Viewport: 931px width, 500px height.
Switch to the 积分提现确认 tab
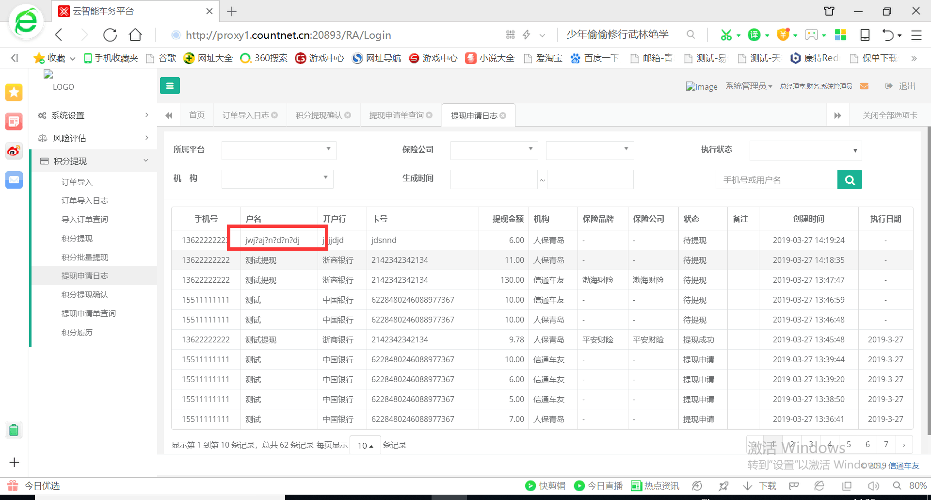[319, 115]
